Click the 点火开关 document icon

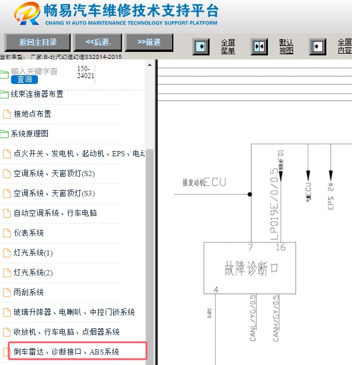click(7, 154)
